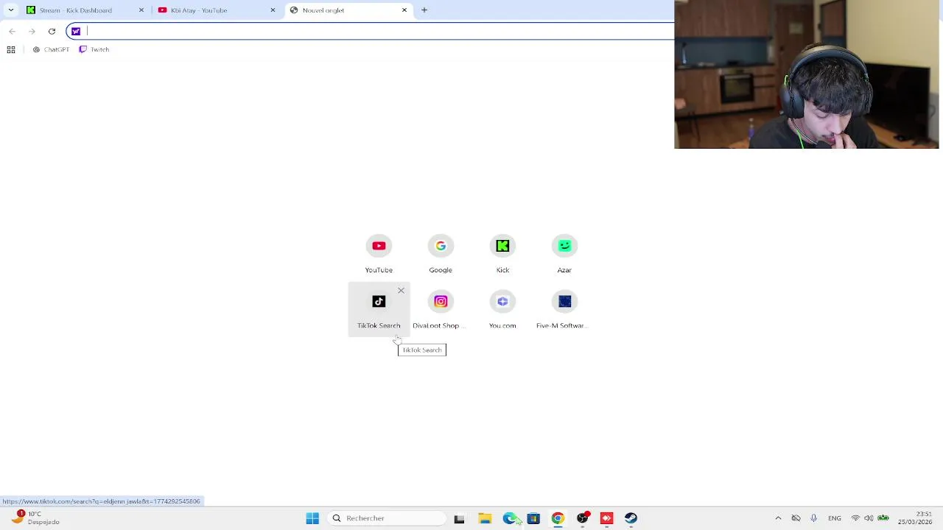Remove the TikTok Search shortcut tile
The width and height of the screenshot is (943, 530).
point(401,291)
